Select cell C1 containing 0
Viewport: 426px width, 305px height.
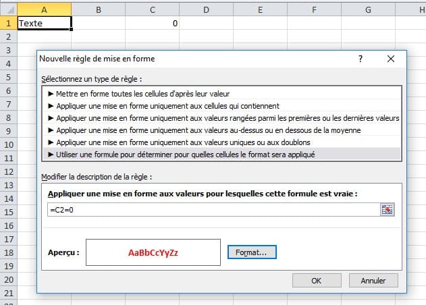152,23
